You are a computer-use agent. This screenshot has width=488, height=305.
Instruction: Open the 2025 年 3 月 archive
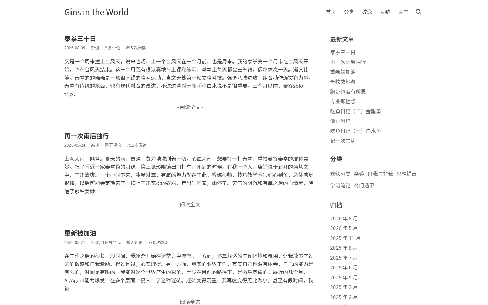pyautogui.click(x=344, y=287)
